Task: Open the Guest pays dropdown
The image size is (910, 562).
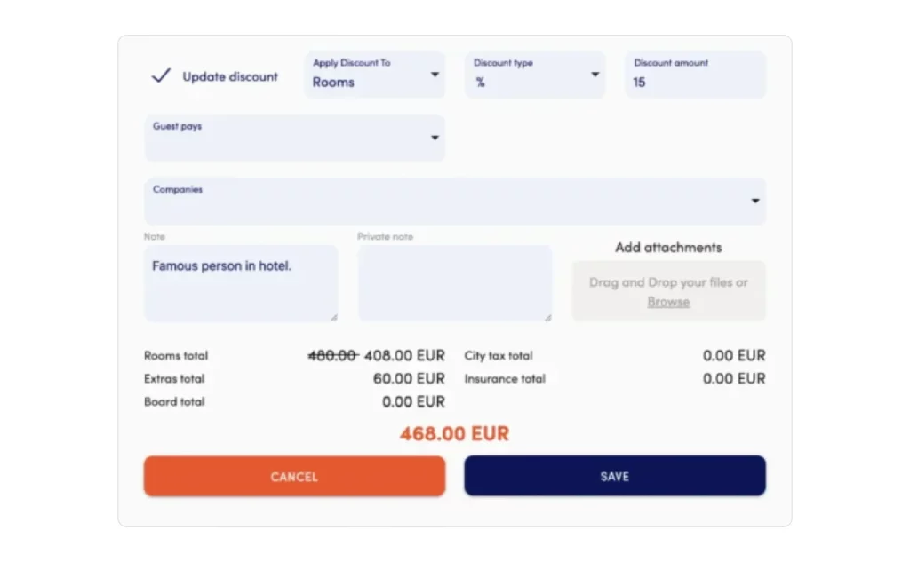Action: (294, 138)
